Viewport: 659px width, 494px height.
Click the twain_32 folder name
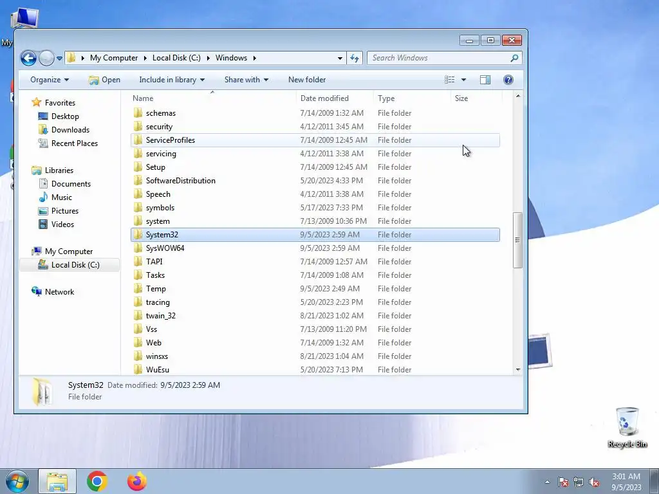160,316
